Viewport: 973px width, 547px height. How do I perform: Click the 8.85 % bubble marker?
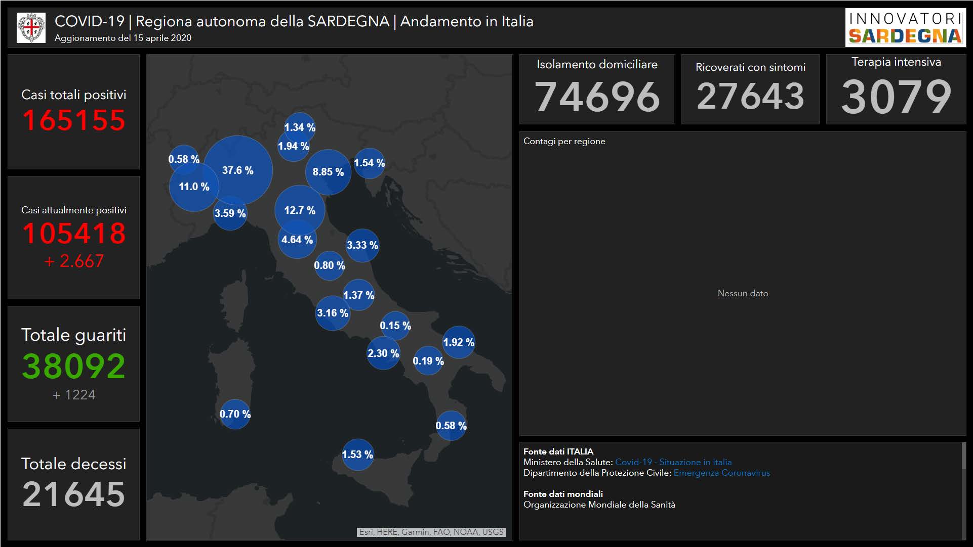328,172
